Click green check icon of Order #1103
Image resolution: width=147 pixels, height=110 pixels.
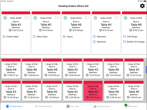pyautogui.click(x=35, y=18)
